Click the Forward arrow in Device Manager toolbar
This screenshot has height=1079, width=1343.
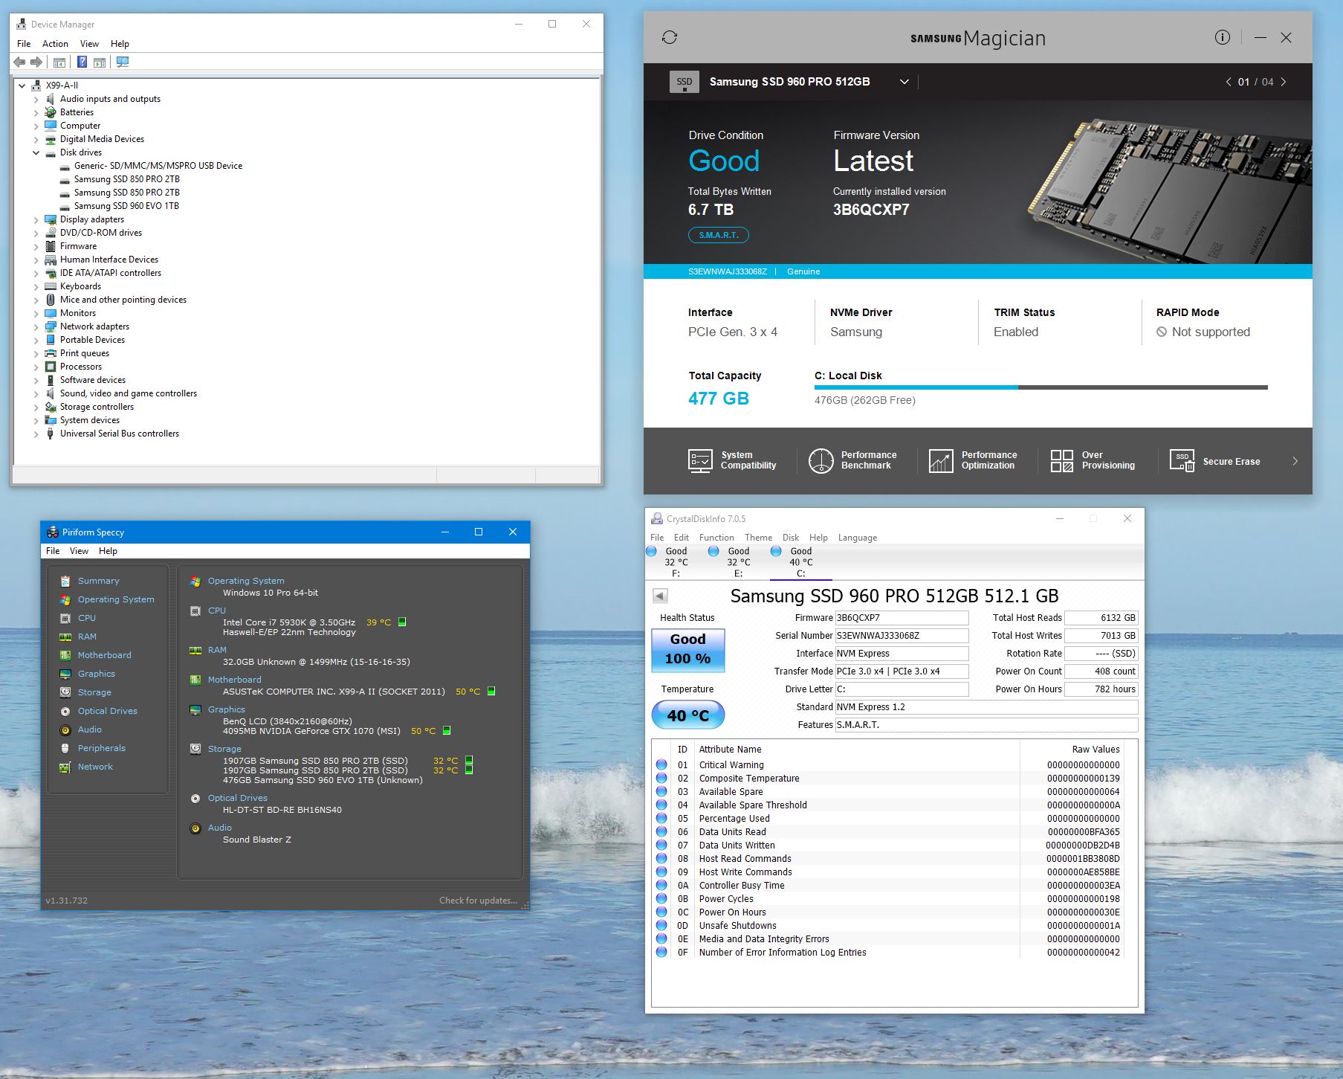coord(36,62)
